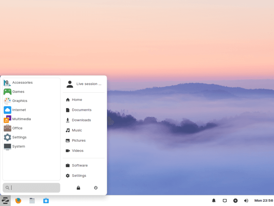The width and height of the screenshot is (274, 206).
Task: Open the Software store taskbar icon
Action: [x=46, y=201]
